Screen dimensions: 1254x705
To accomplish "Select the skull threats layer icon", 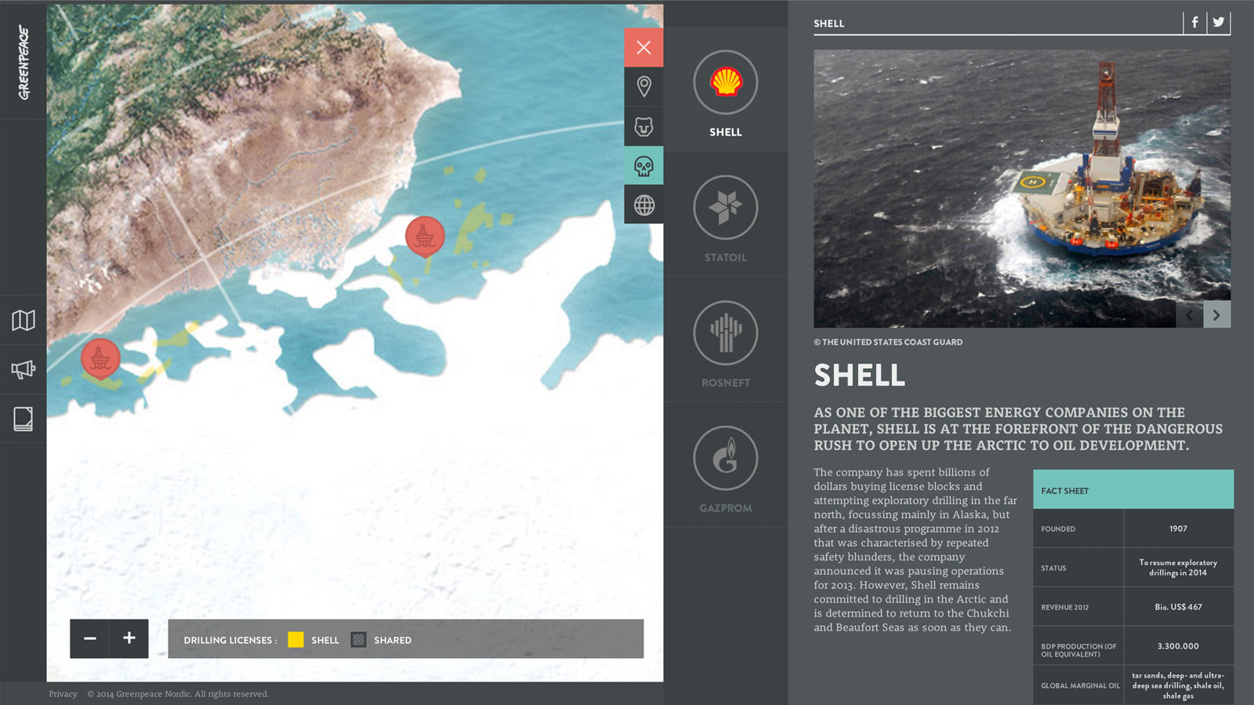I will coord(643,165).
